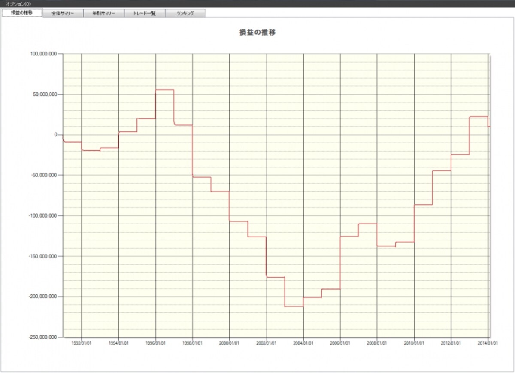Open the 年別サマリー tab
This screenshot has height=373, width=515.
point(104,13)
